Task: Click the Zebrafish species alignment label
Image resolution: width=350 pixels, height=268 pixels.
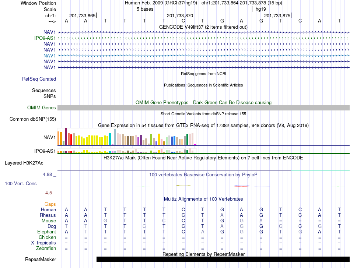Action: pyautogui.click(x=46, y=248)
